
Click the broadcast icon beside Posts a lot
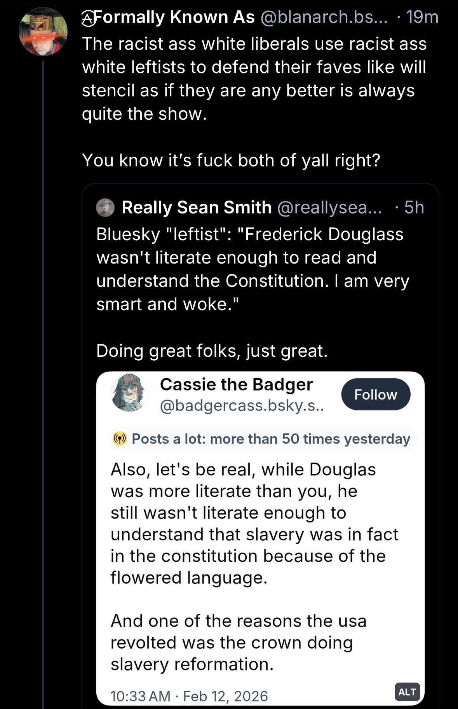[x=120, y=439]
